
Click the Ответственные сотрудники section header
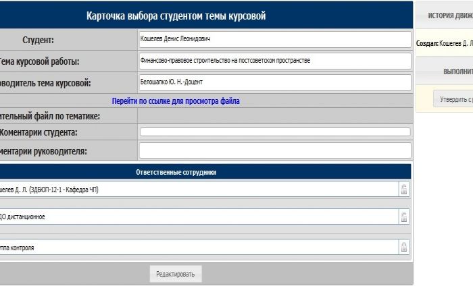176,172
